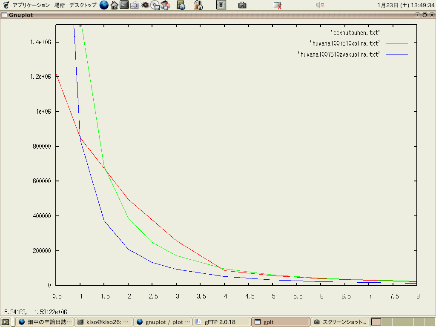Open the アプリケーション menu
Image resolution: width=436 pixels, height=327 pixels.
click(x=31, y=5)
